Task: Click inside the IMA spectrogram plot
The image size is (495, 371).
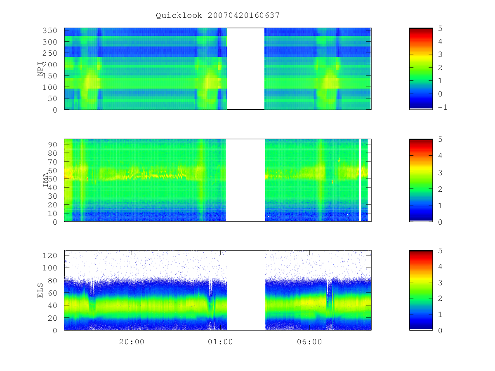Action: point(218,180)
